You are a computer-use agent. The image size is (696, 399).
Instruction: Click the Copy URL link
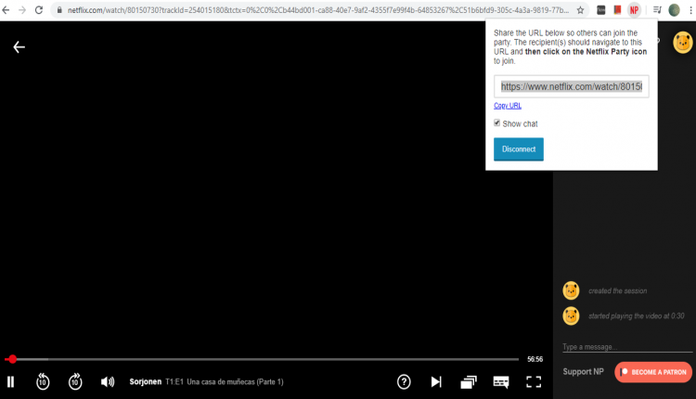[x=508, y=106]
